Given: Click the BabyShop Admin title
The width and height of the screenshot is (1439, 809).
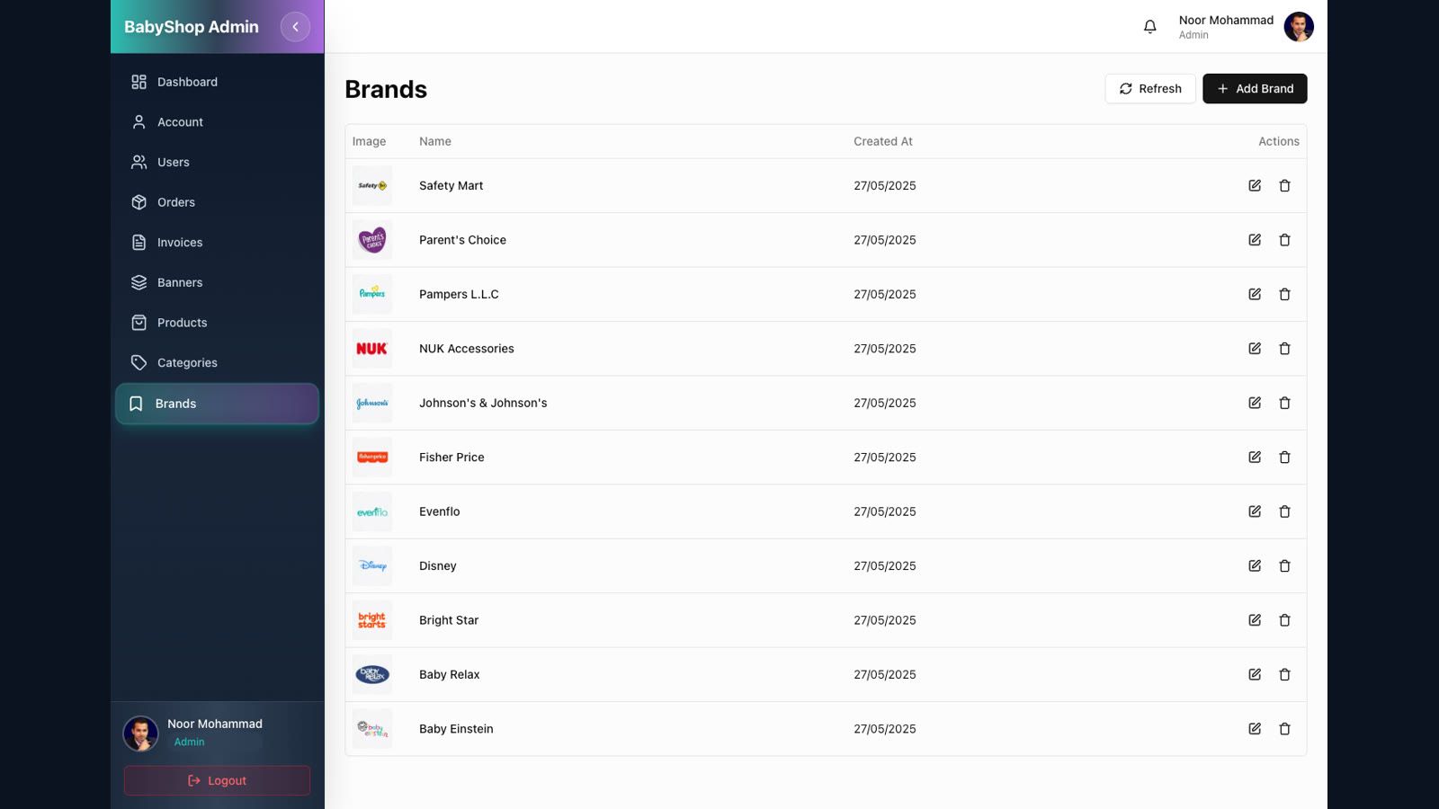Looking at the screenshot, I should click(192, 27).
